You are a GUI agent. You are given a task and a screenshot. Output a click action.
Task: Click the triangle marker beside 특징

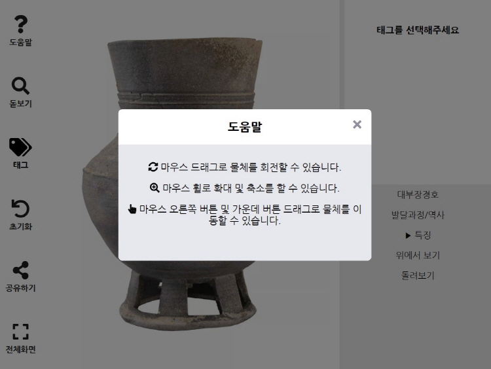coord(408,236)
